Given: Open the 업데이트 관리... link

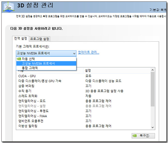Looking at the screenshot, I should click(88, 52).
